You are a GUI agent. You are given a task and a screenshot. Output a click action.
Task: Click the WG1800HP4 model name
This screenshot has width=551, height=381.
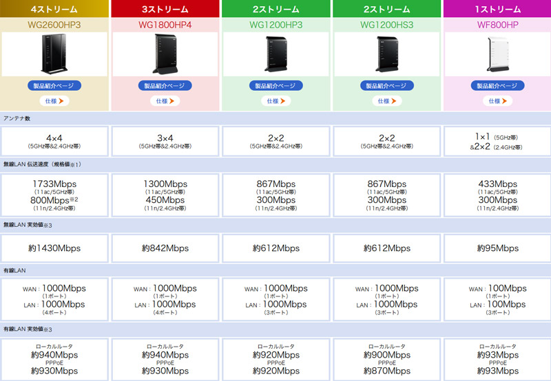click(165, 25)
